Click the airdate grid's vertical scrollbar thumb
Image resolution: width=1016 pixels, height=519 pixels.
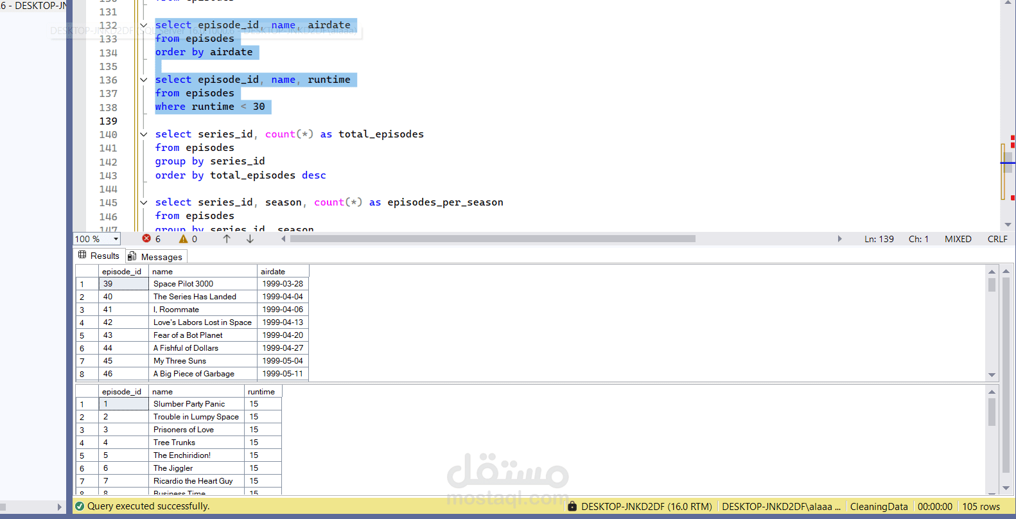tap(992, 285)
